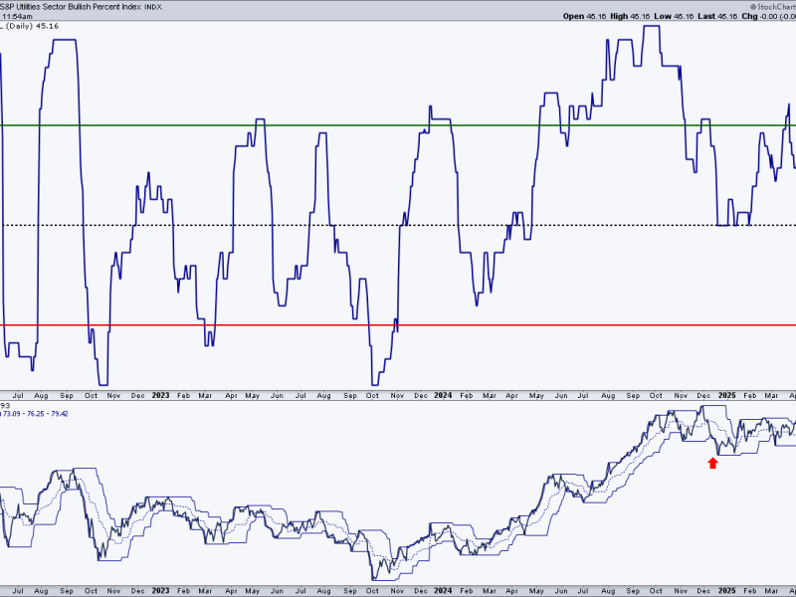Click the "2025" label on the lower panel axis
The image size is (796, 597).
click(x=727, y=590)
